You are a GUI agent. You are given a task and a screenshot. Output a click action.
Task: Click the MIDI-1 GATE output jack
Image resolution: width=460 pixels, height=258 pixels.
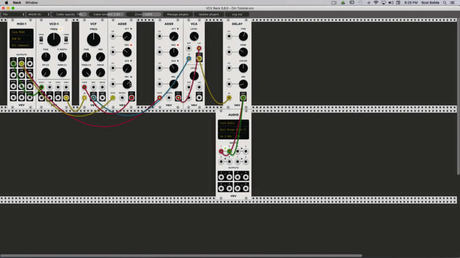click(x=21, y=64)
